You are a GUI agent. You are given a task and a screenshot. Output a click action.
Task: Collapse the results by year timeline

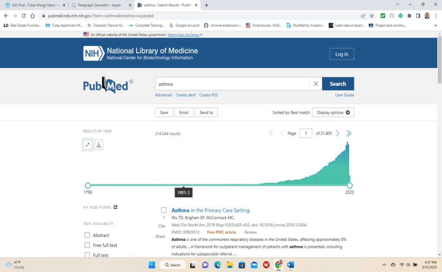(x=88, y=145)
